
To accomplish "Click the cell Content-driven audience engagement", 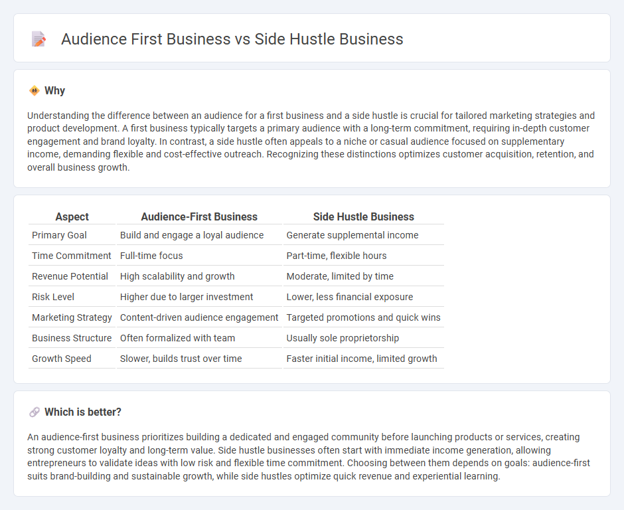I will [199, 317].
